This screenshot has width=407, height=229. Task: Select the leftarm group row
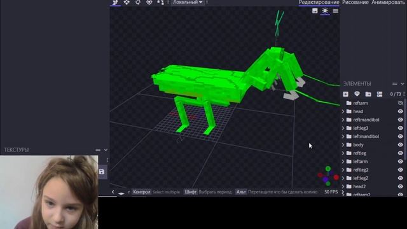coord(373,162)
